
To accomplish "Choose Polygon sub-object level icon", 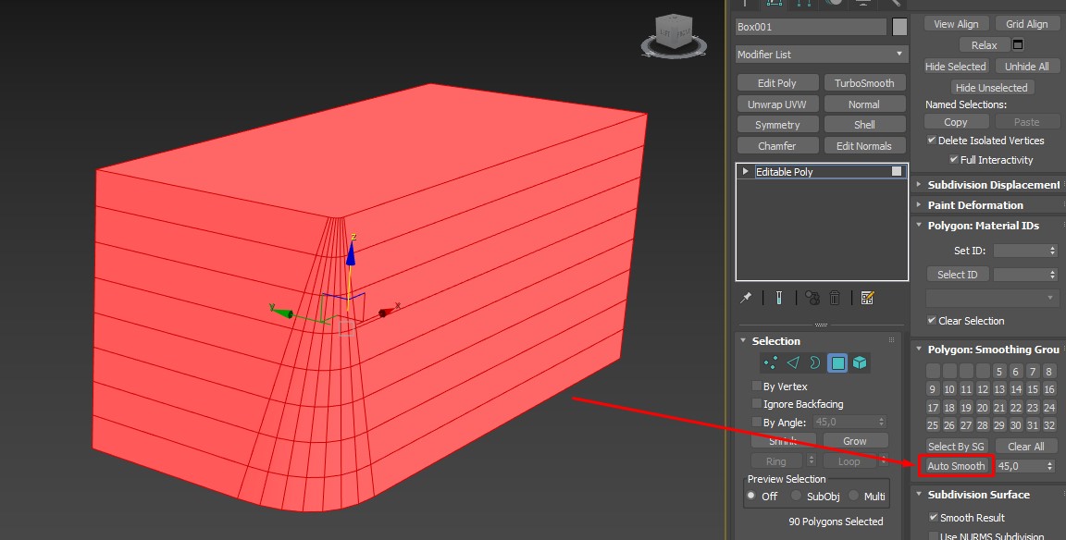I will (x=837, y=362).
